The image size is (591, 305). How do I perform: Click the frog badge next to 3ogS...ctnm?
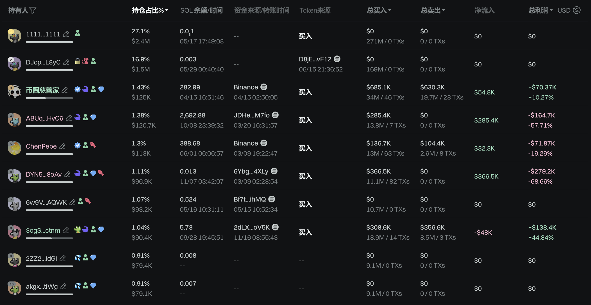[x=78, y=230]
